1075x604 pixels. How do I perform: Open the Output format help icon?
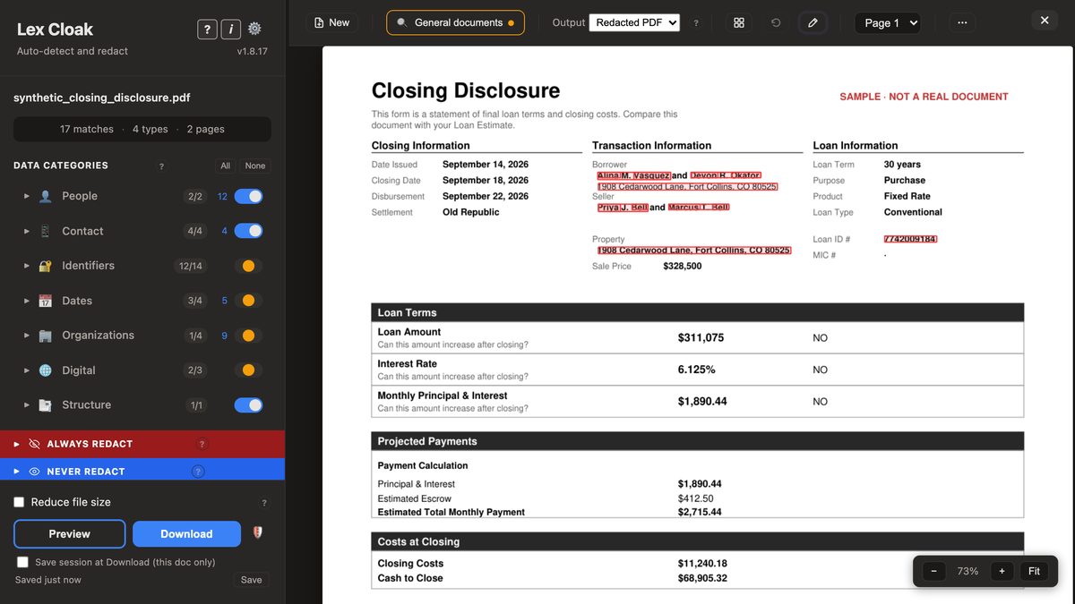(x=696, y=23)
